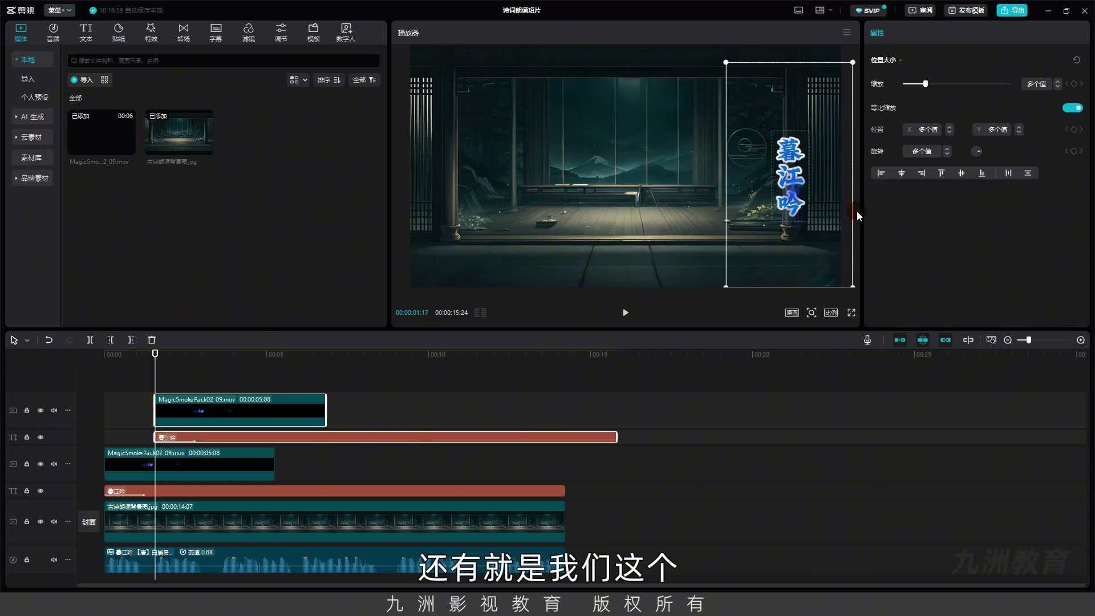The width and height of the screenshot is (1095, 616).
Task: Align bottom using alignment icon
Action: [x=982, y=173]
